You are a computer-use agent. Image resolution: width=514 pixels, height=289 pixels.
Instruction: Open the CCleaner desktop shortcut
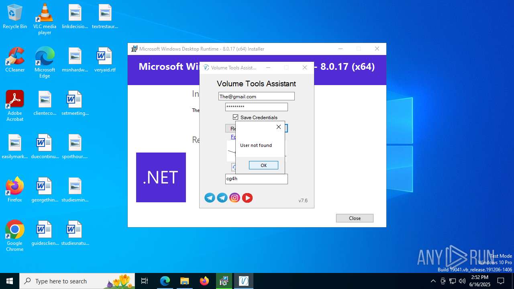coord(15,60)
